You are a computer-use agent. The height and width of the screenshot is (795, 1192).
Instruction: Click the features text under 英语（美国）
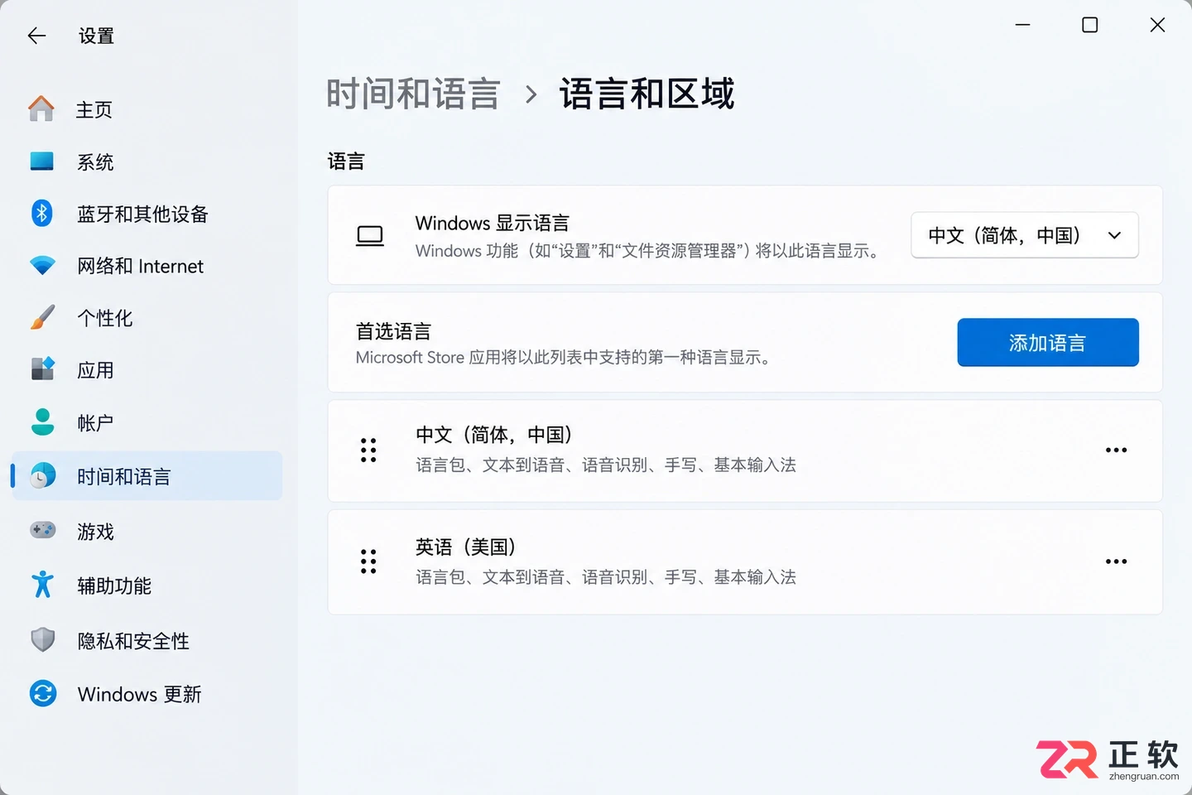pos(606,576)
